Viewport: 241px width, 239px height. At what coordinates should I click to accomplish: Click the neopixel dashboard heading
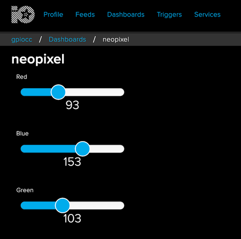[38, 59]
